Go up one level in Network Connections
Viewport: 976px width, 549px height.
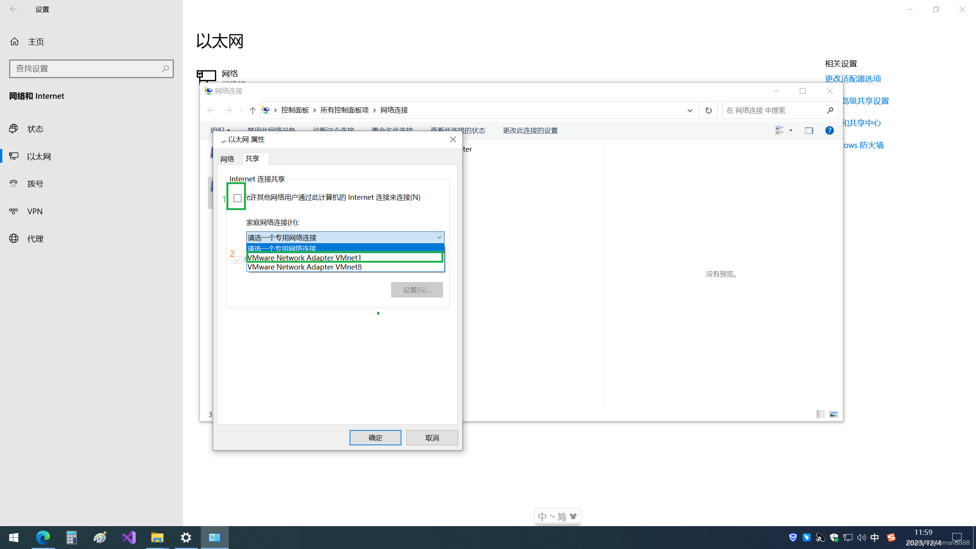pos(252,110)
